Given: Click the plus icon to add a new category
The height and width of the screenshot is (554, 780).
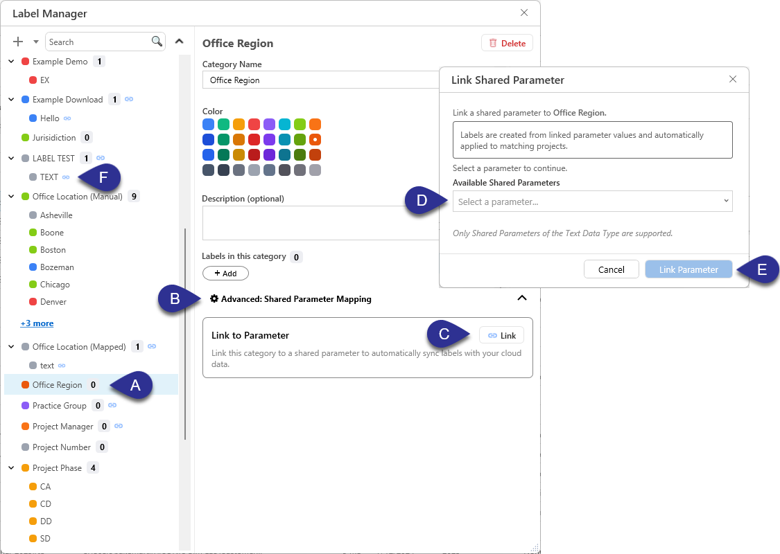Looking at the screenshot, I should pyautogui.click(x=17, y=41).
